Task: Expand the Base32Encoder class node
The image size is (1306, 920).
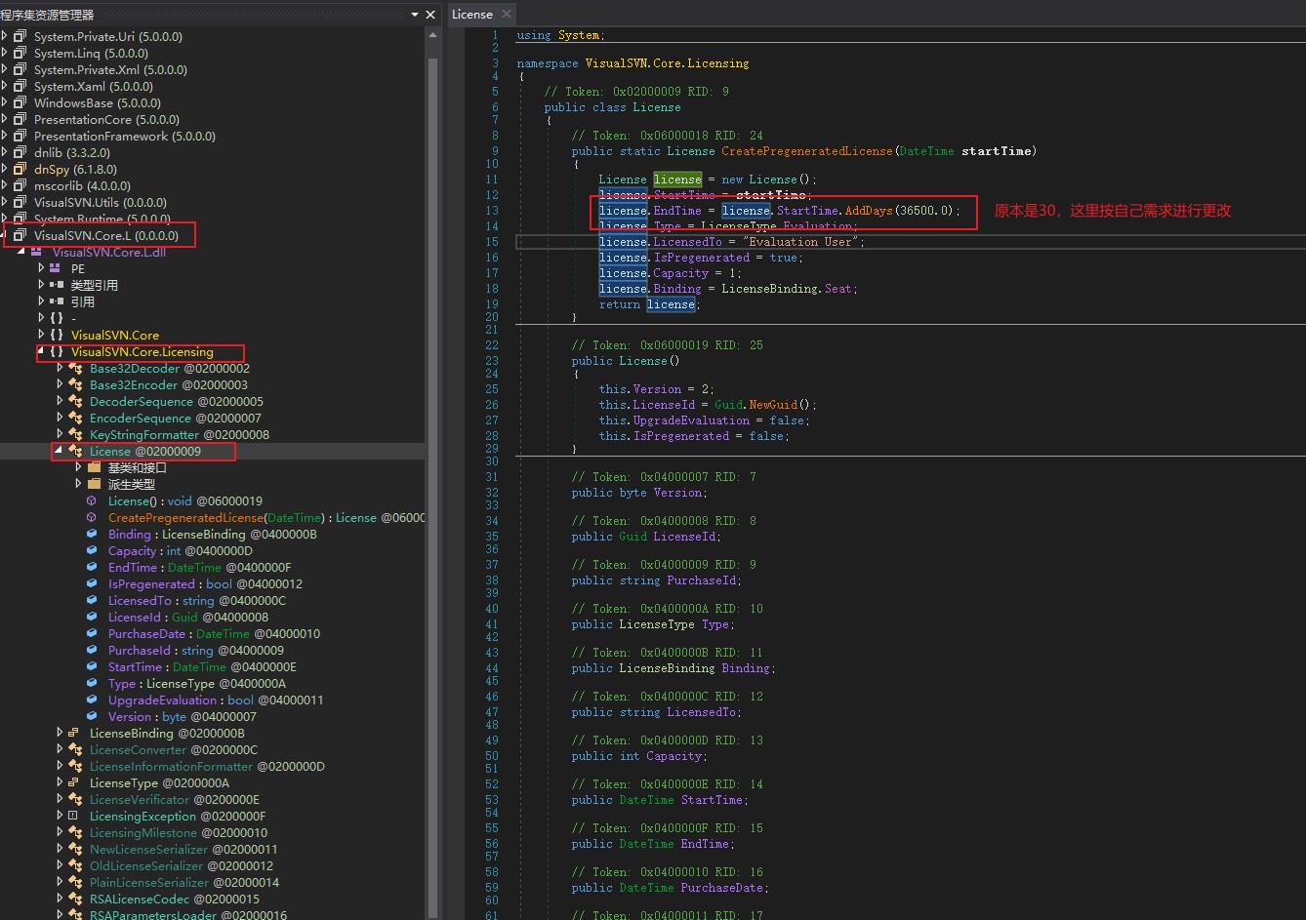Action: pos(60,384)
